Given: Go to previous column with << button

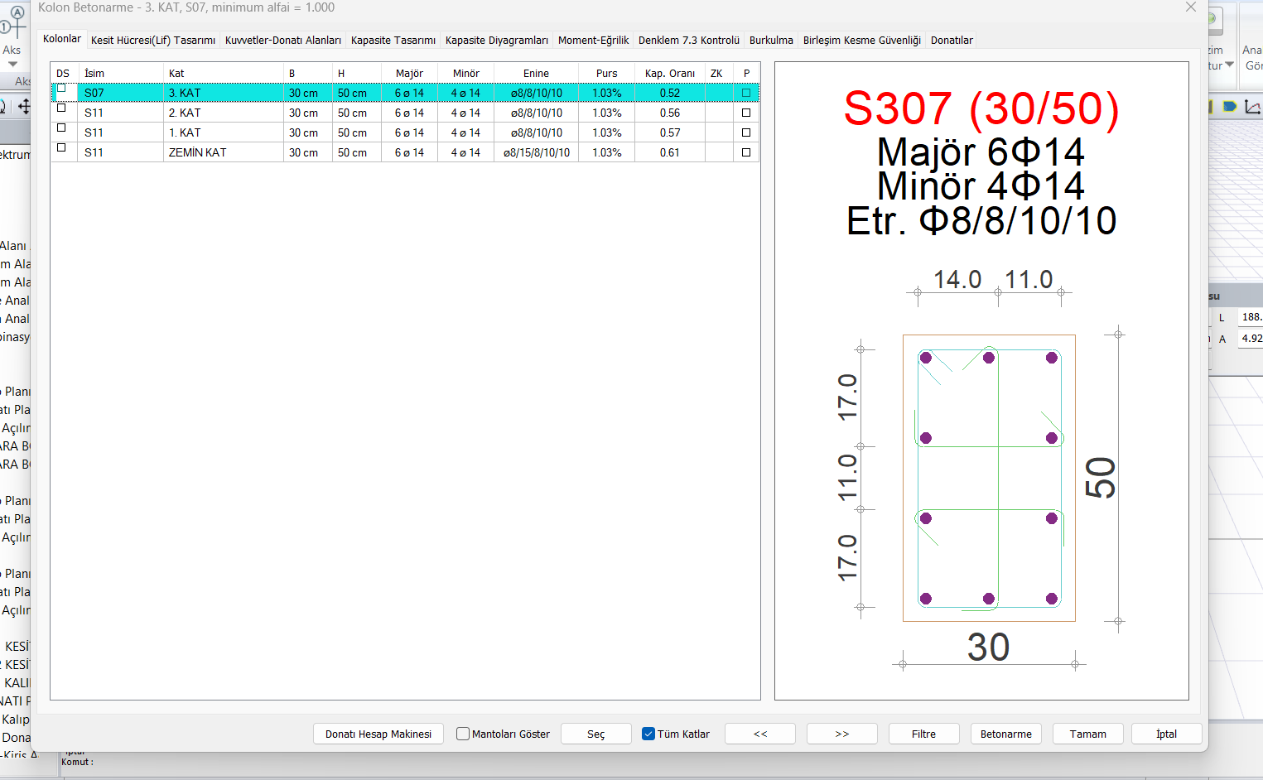Looking at the screenshot, I should [x=760, y=734].
